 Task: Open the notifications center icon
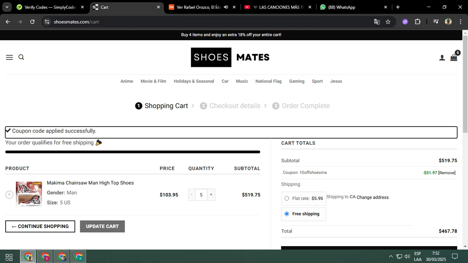[455, 256]
